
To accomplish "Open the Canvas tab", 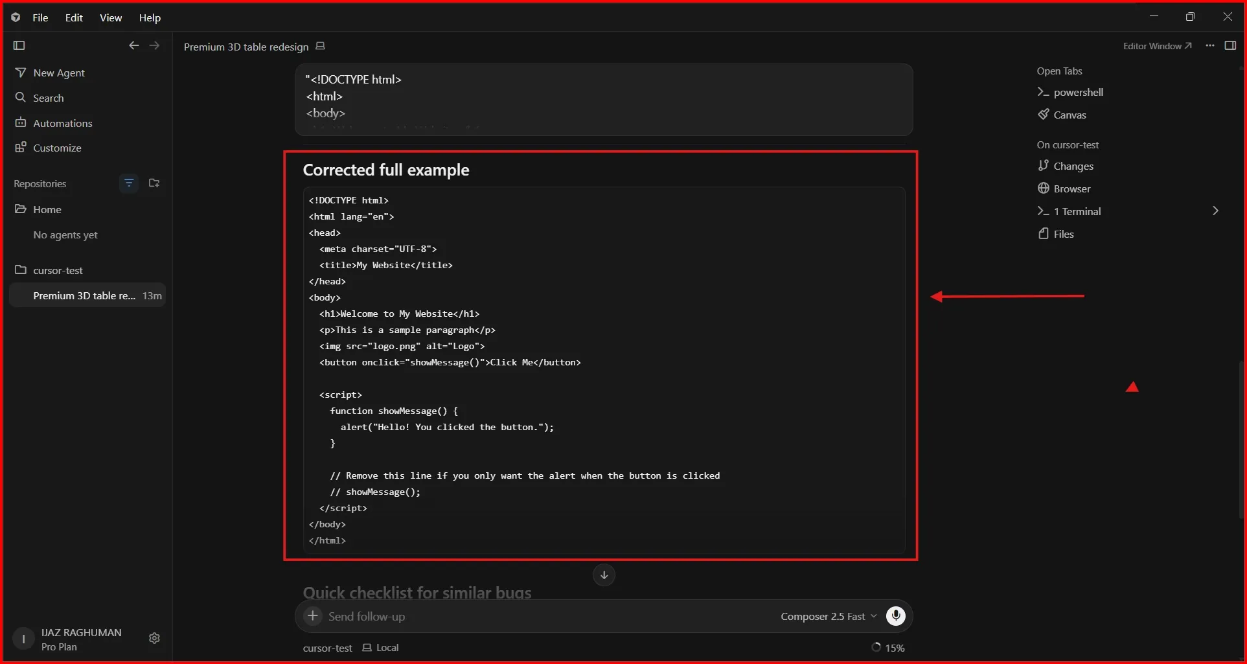I will [1062, 115].
